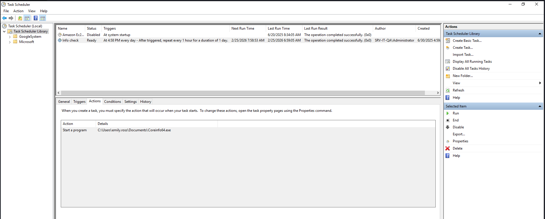Click the Properties link text
Image resolution: width=545 pixels, height=219 pixels.
[x=460, y=141]
